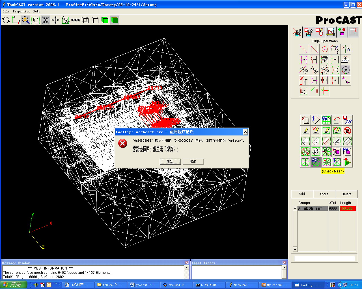Screen dimensions: 362x289
Task: Open the first pencil-cup tool tab
Action: pyautogui.click(x=297, y=32)
